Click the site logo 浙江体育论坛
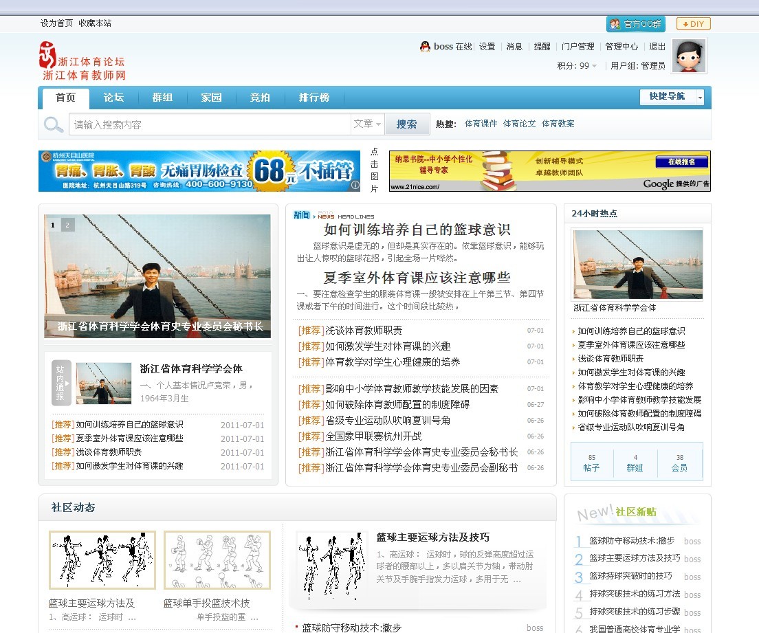 point(82,61)
